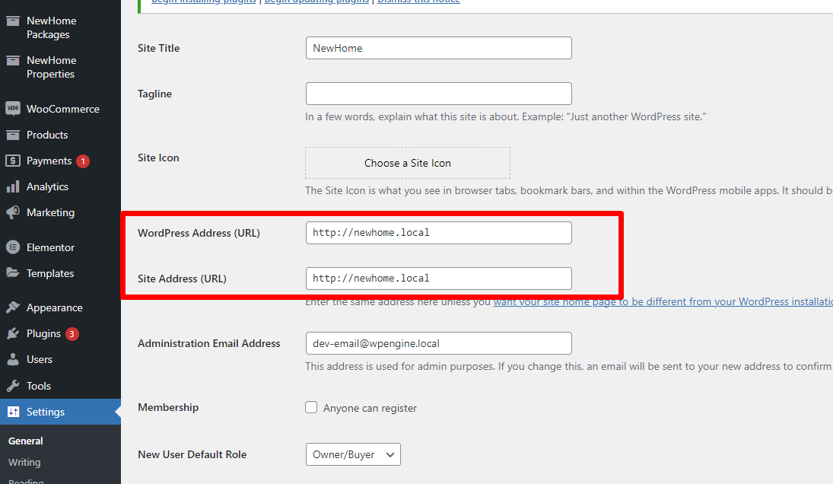Click the Templates folder icon
The height and width of the screenshot is (484, 833).
13,272
